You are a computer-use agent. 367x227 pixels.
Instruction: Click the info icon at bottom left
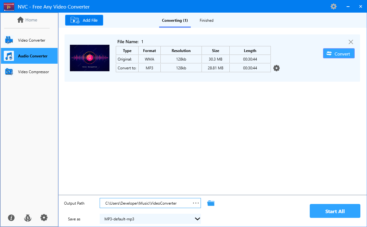11,218
